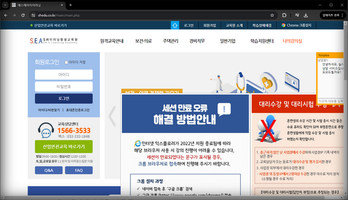Show previous banner with left chevron

[112, 116]
